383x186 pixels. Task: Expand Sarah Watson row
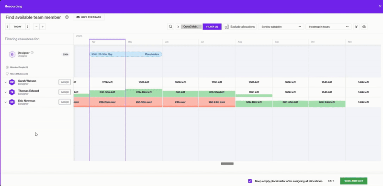(6, 82)
